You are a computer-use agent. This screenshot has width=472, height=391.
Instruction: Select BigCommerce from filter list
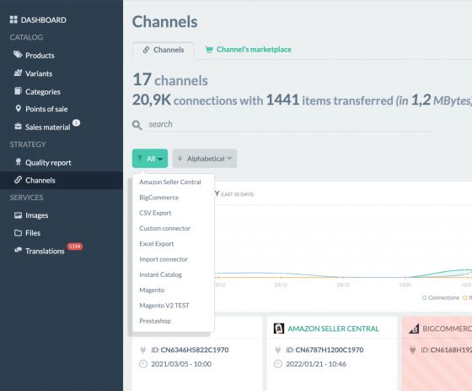tap(159, 198)
